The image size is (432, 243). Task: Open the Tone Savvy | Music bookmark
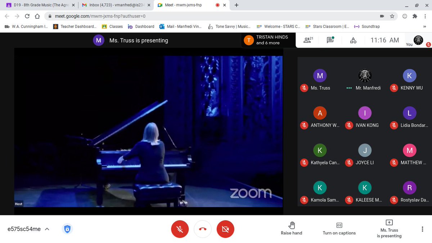point(229,26)
